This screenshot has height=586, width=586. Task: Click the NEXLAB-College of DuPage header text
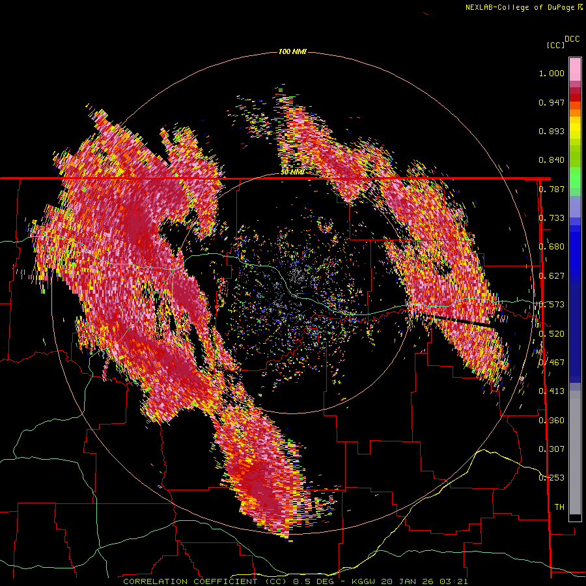click(520, 7)
